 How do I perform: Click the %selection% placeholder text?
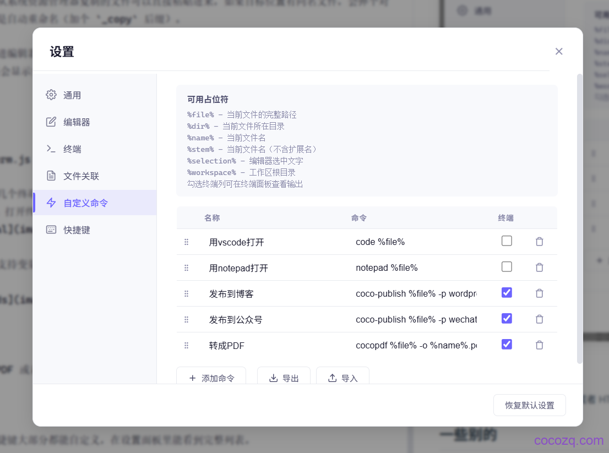click(211, 161)
